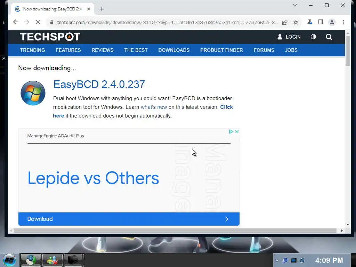
Task: Close the ManageEngine ad
Action: coord(237,132)
